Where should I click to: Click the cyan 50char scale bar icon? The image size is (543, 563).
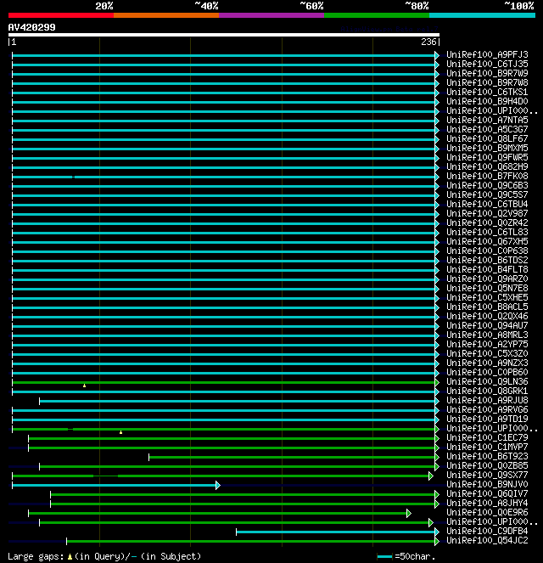tap(384, 556)
